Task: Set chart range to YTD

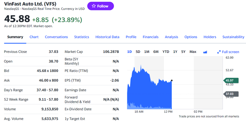Action: [166, 52]
